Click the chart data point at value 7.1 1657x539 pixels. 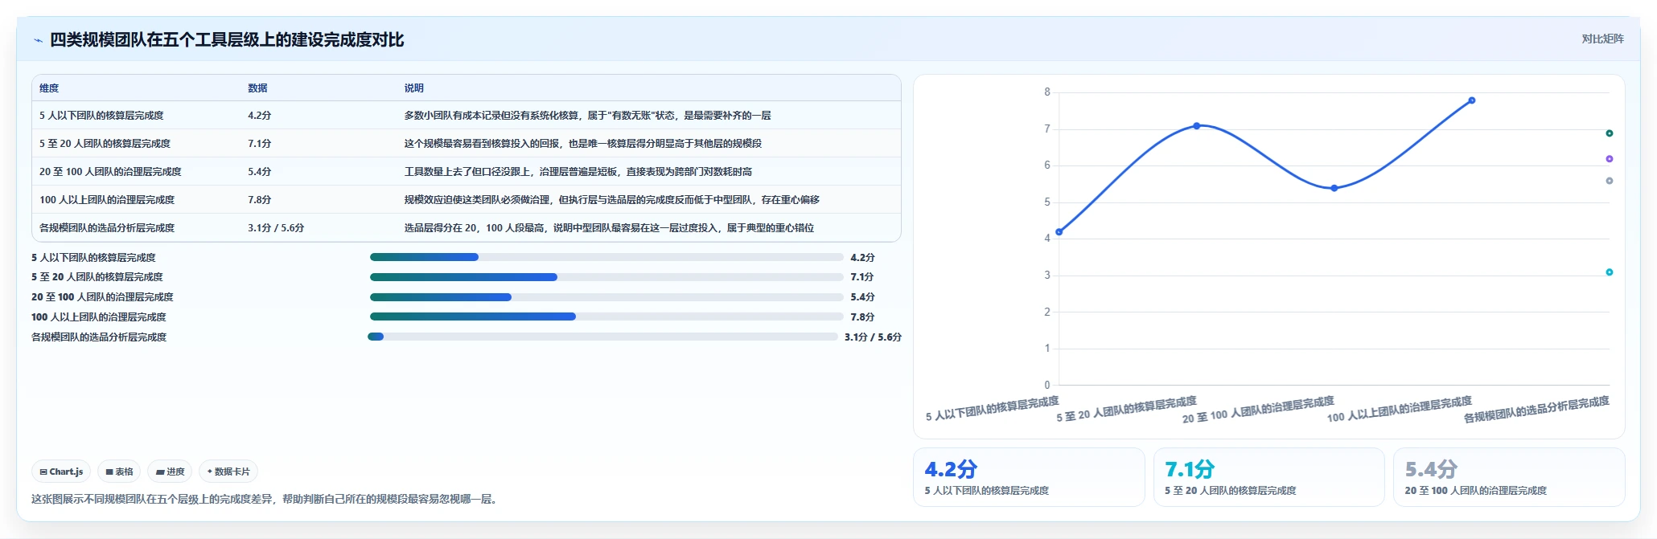pos(1196,126)
